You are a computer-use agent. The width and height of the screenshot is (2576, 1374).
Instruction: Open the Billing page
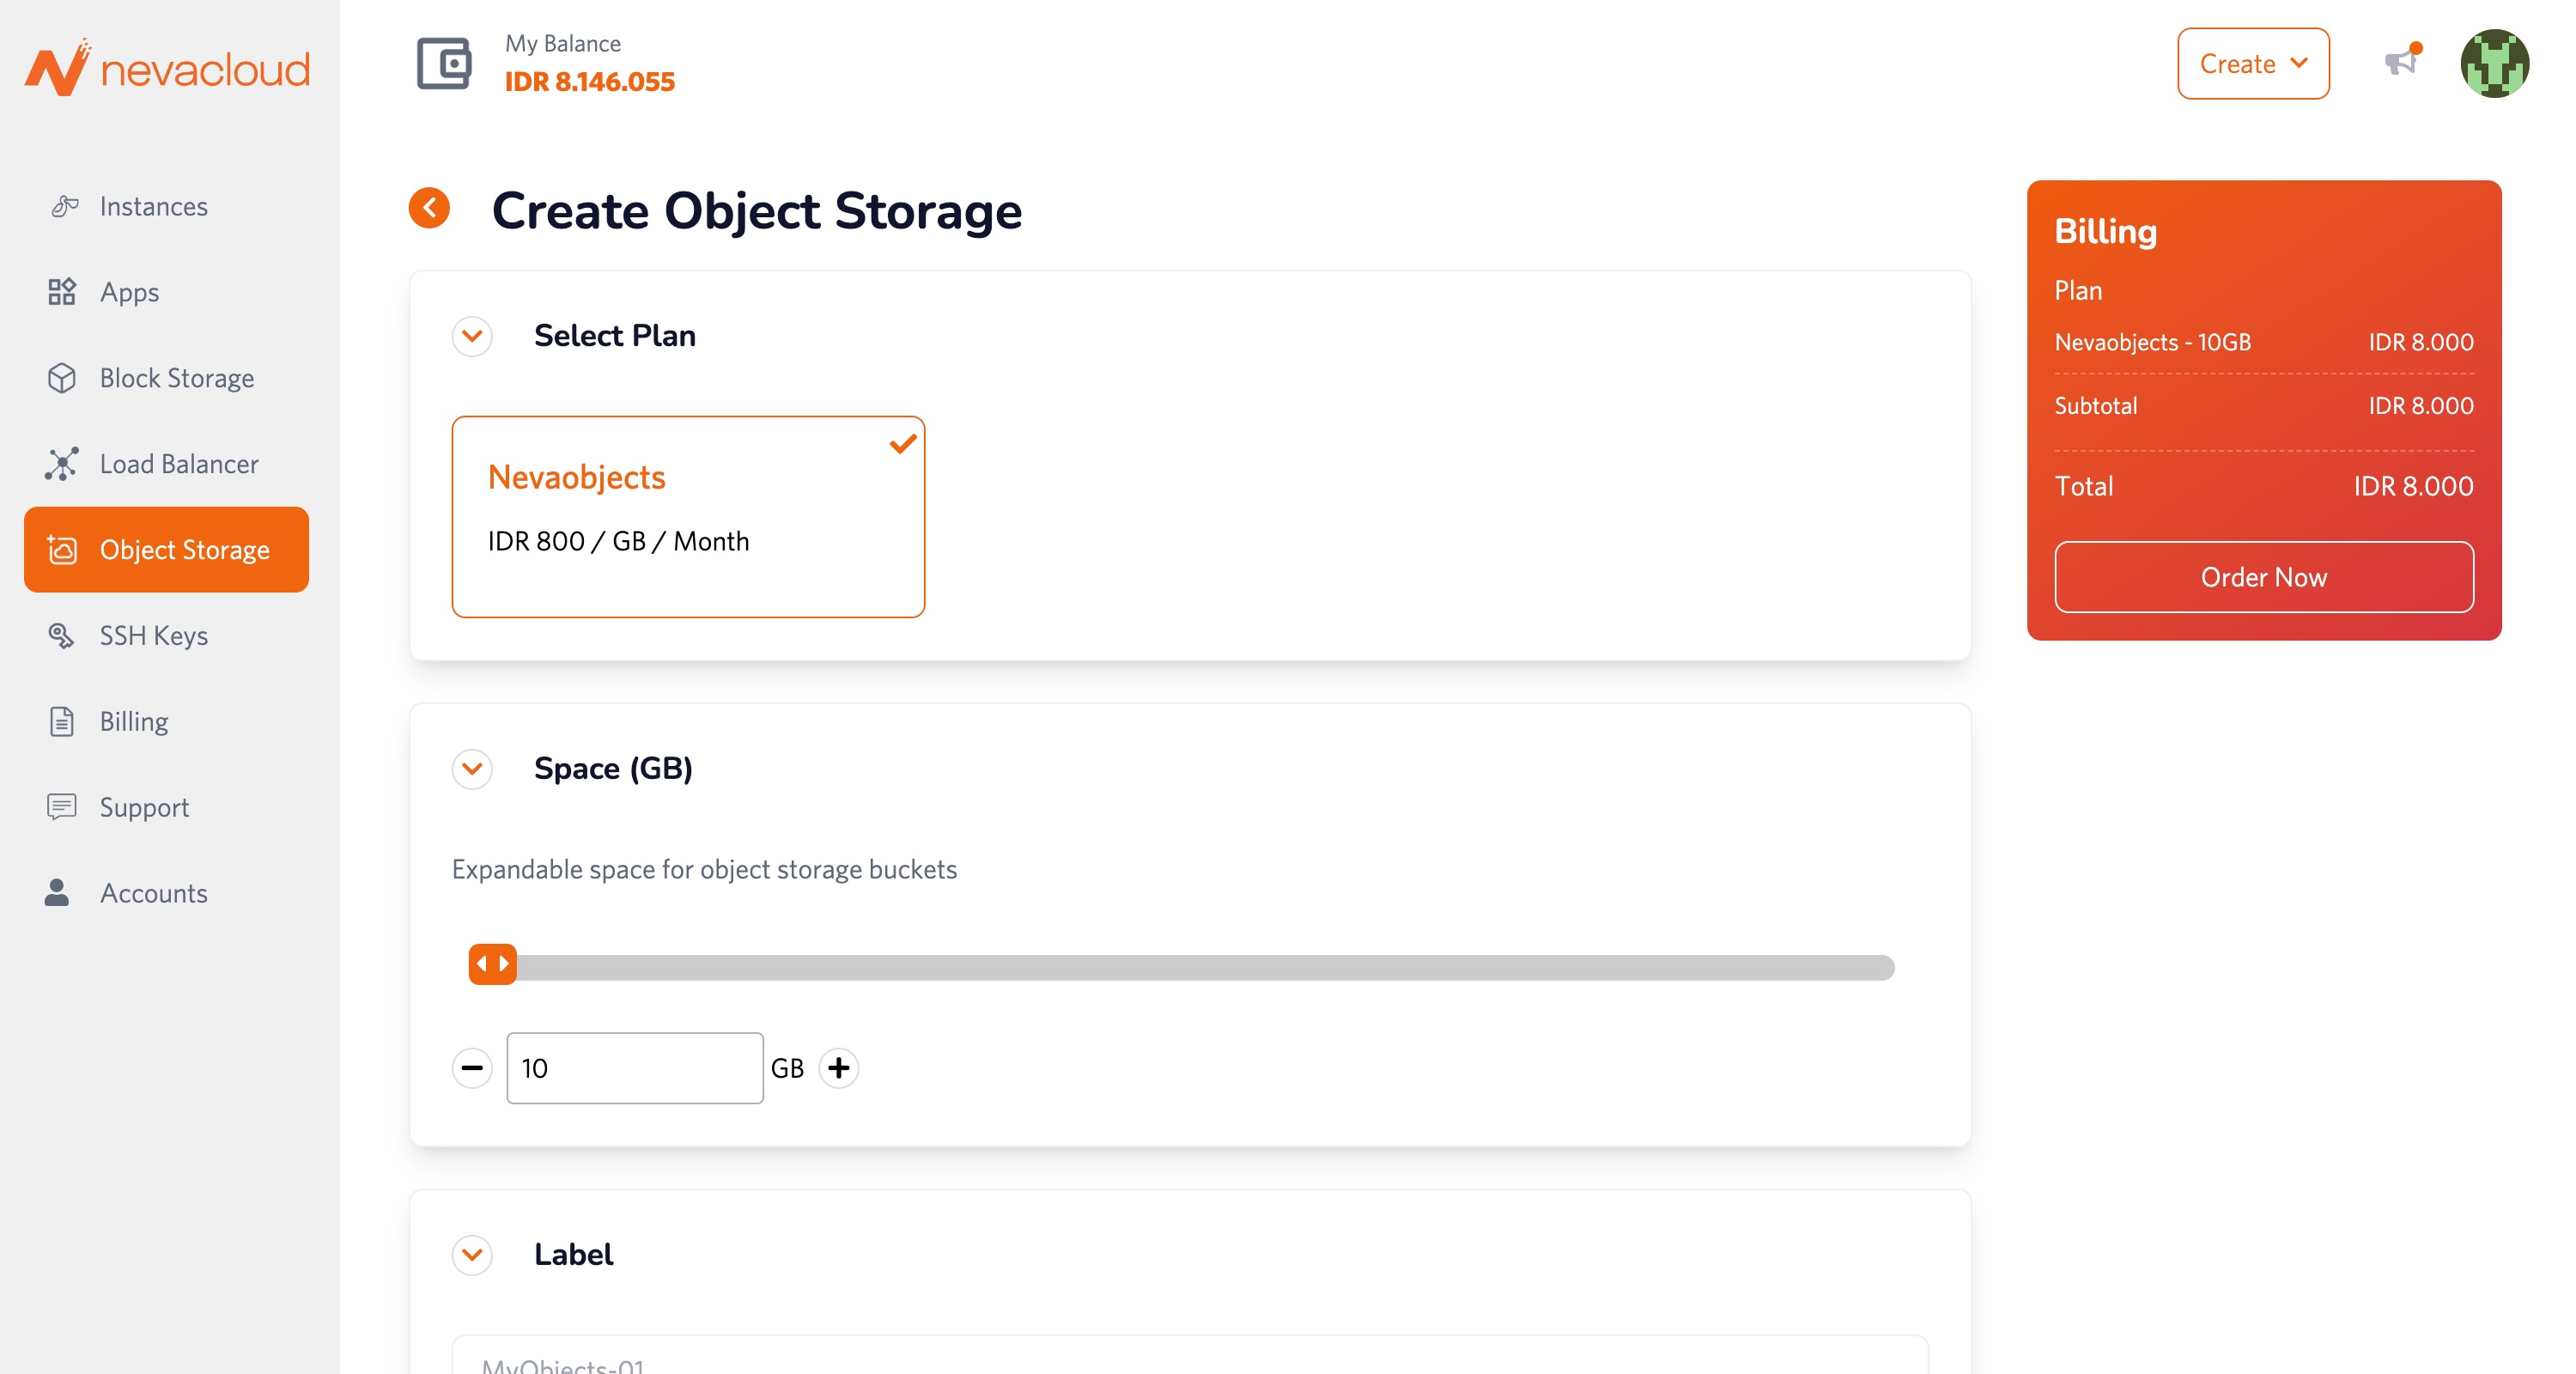[x=134, y=721]
